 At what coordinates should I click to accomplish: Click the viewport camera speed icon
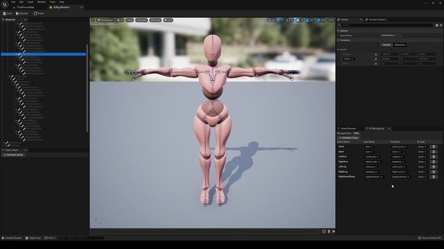(x=330, y=20)
